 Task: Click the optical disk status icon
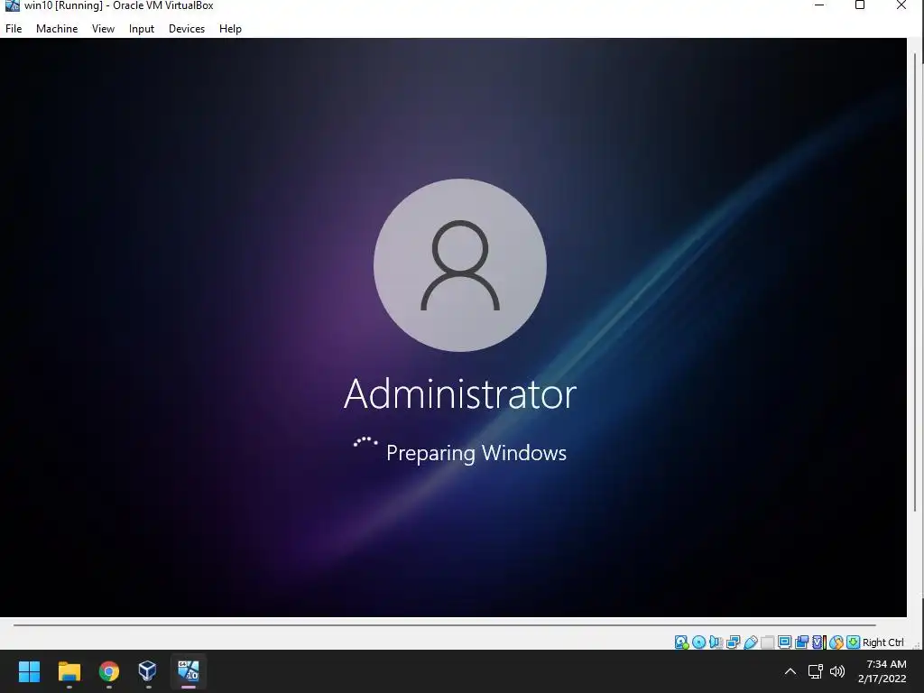pyautogui.click(x=699, y=642)
